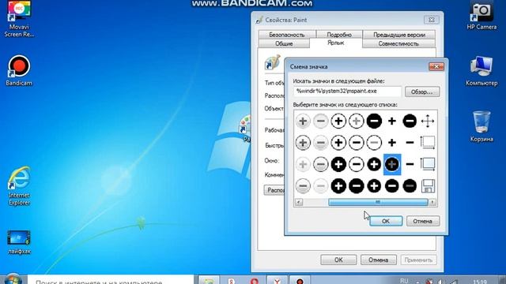506x284 pixels.
Task: Switch to the Безопасность tab
Action: [287, 35]
